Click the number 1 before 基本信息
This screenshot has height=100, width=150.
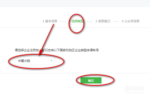coord(43,21)
